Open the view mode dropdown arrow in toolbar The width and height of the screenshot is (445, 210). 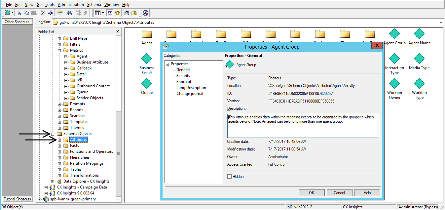tap(103, 13)
